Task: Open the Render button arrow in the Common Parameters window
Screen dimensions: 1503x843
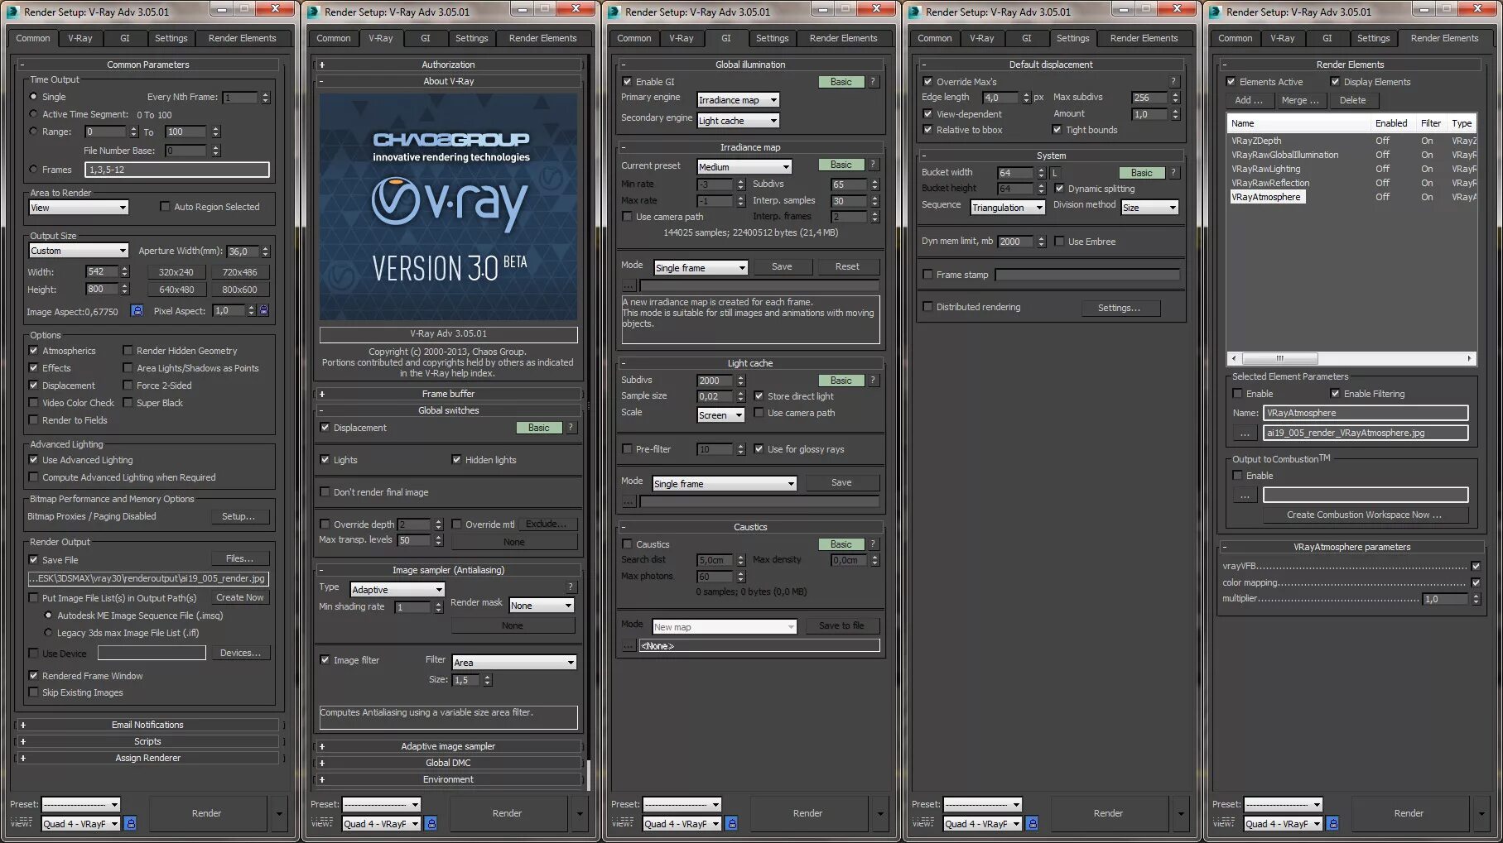Action: pos(279,814)
